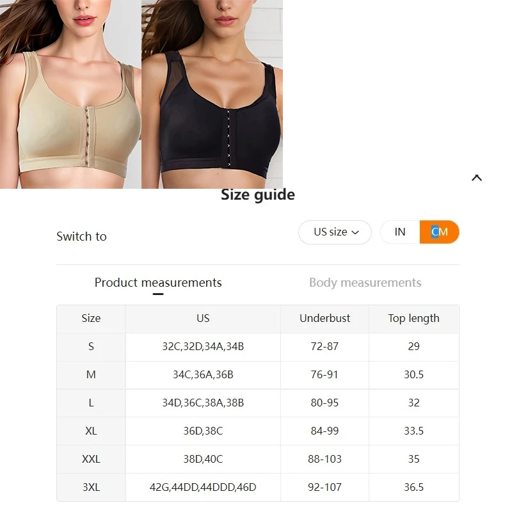Collapse size guide with the up chevron

tap(476, 178)
